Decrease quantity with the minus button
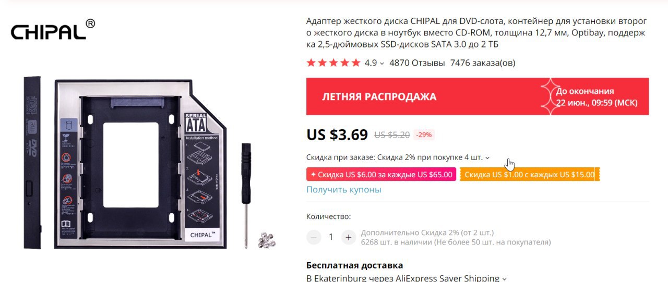 (x=314, y=237)
